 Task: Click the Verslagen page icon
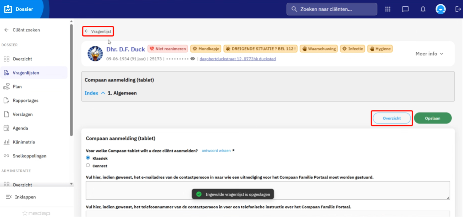(6, 114)
